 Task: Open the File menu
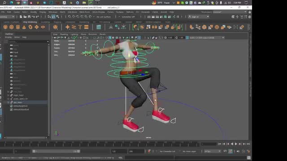tap(3, 12)
